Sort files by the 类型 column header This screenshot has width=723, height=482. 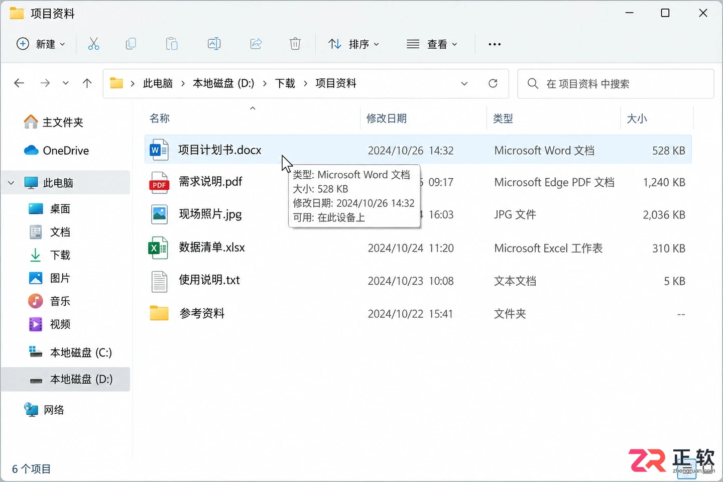(x=503, y=118)
